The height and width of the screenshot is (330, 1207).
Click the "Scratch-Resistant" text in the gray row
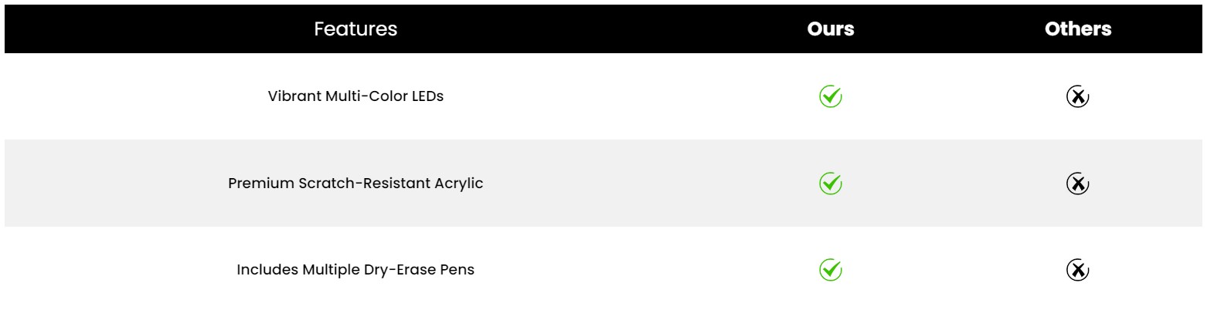click(x=363, y=184)
